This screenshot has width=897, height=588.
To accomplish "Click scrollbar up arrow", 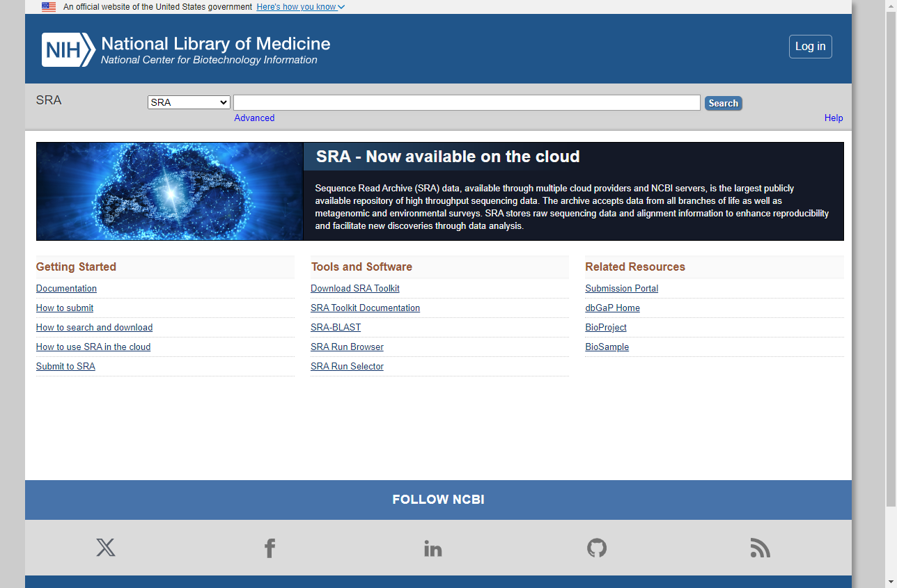I will click(891, 5).
